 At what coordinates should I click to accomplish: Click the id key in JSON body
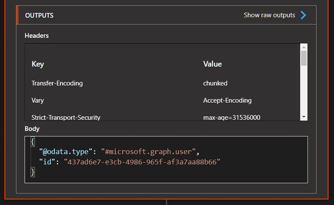pos(48,162)
